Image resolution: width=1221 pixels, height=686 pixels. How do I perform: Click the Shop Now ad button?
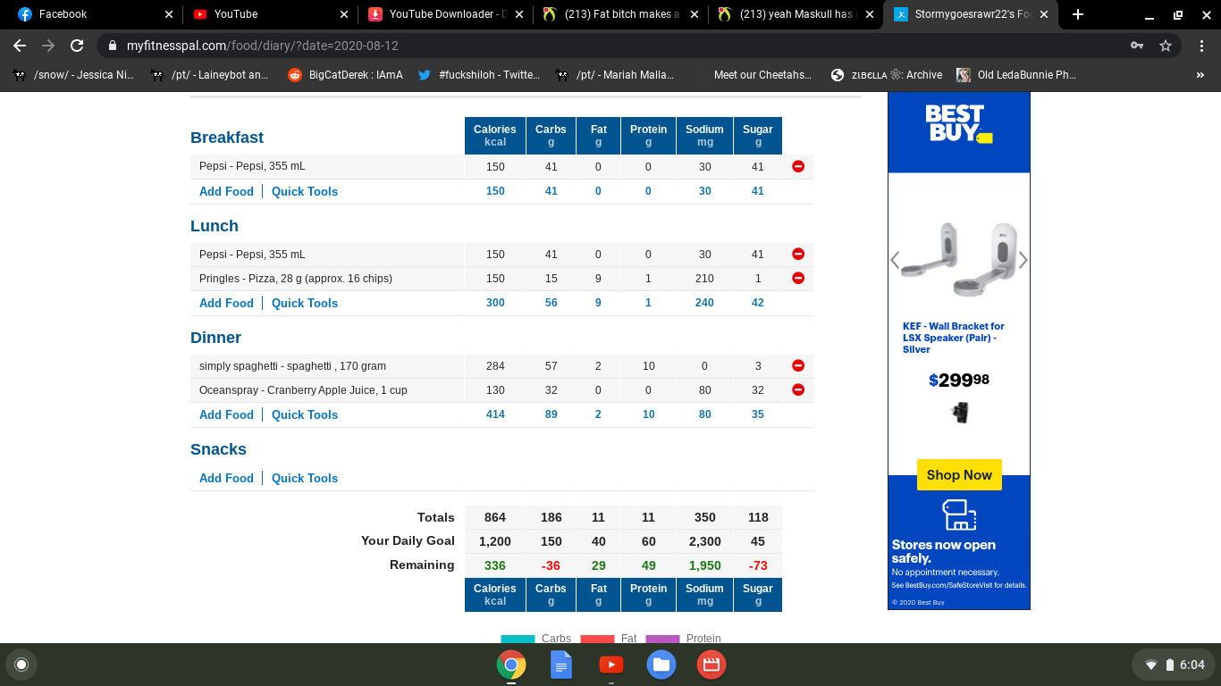[x=959, y=475]
